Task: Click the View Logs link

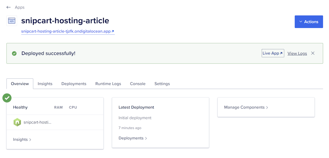Action: 297,53
